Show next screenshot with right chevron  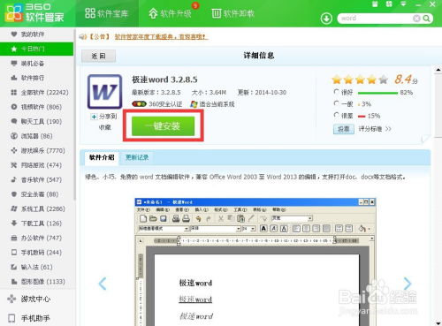coord(408,284)
